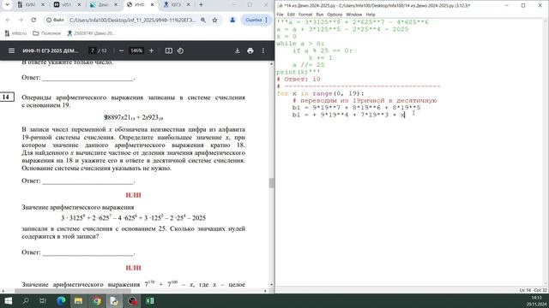
Task: Open the Chrome profile avatar
Action: coord(232,20)
